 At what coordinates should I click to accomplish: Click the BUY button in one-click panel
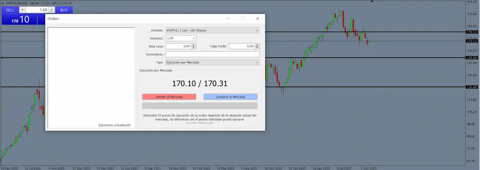pyautogui.click(x=64, y=10)
